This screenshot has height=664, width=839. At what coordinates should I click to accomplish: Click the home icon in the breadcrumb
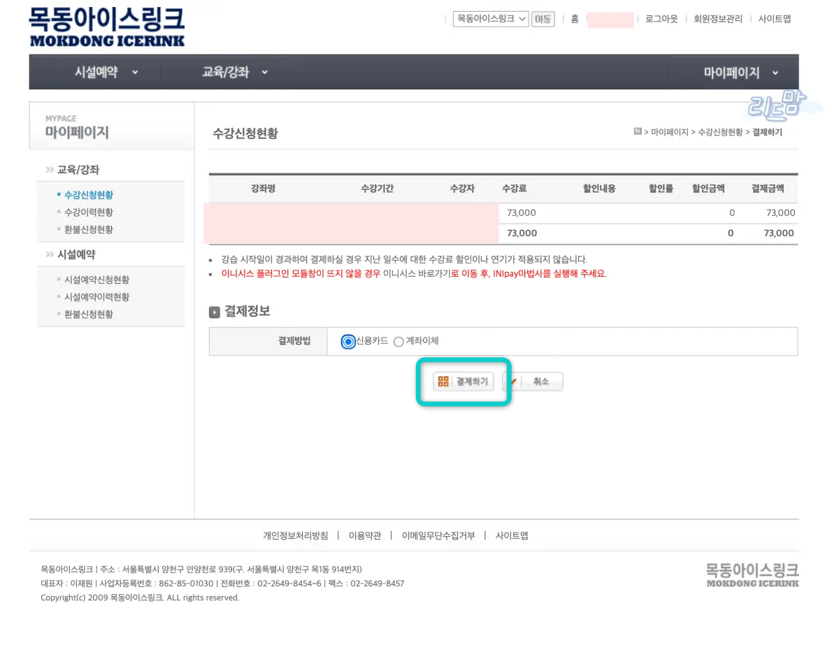tap(638, 131)
